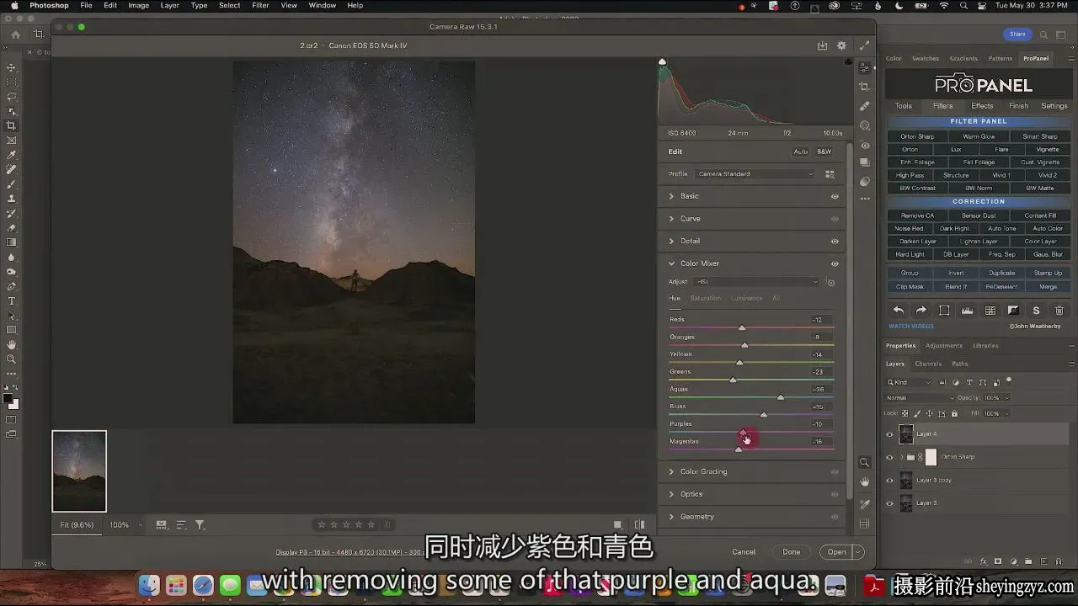1078x606 pixels.
Task: Open Camera Raw preferences gear
Action: (x=841, y=45)
